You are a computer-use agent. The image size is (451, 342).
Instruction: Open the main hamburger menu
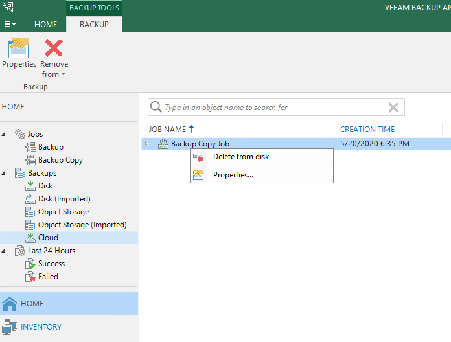click(10, 24)
